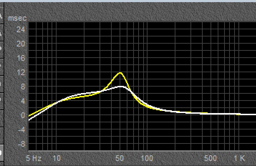Click the -4 label on the vertical axis
The height and width of the screenshot is (166, 256).
point(21,130)
